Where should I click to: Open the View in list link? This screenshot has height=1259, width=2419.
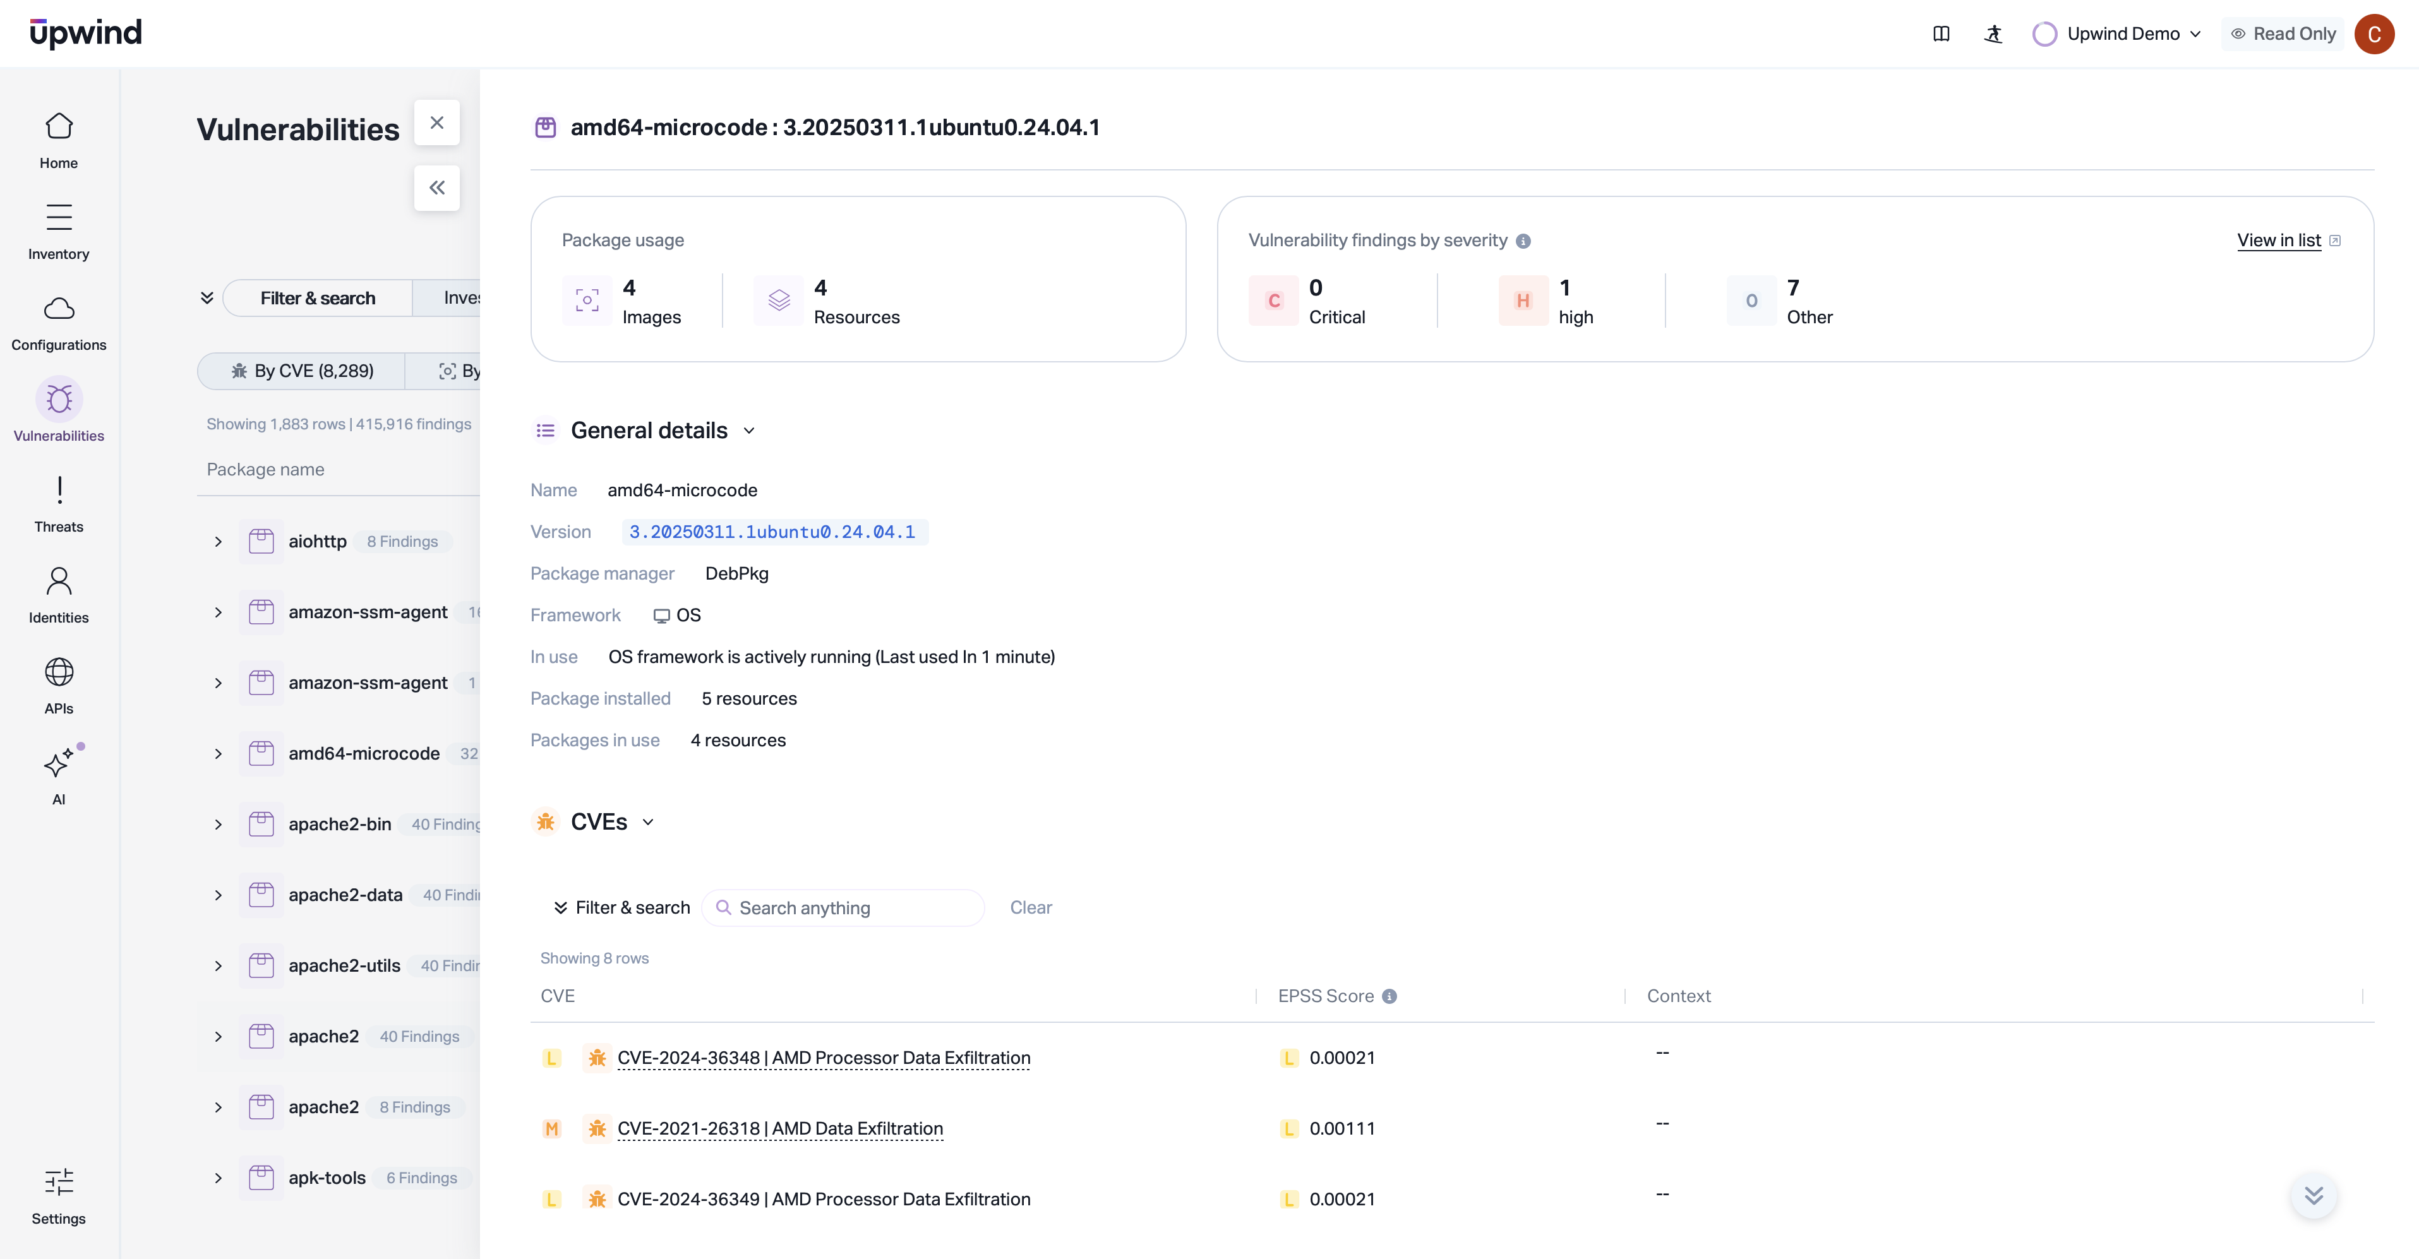2278,241
